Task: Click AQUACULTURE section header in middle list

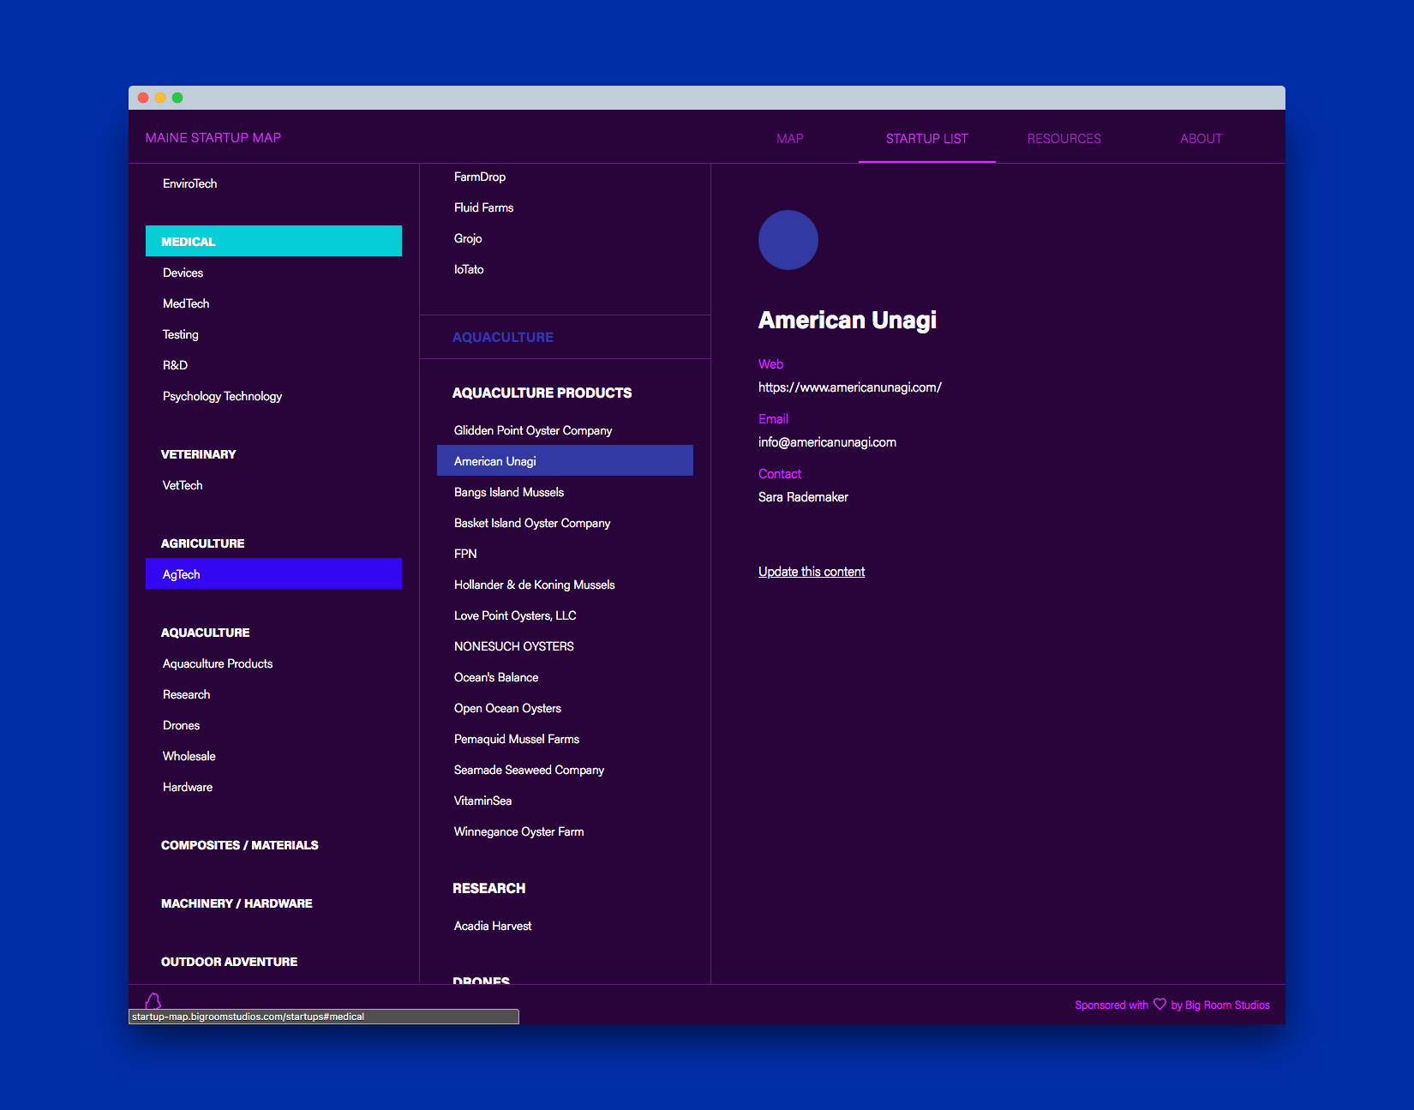Action: 503,338
